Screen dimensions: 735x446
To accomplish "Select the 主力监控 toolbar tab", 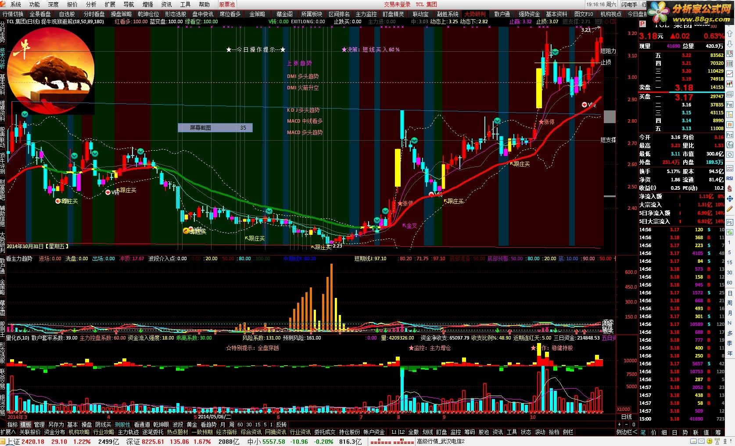I will pyautogui.click(x=366, y=14).
